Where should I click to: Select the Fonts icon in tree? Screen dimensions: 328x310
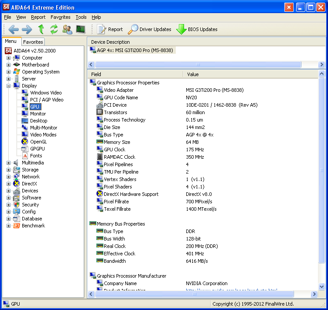coord(25,156)
